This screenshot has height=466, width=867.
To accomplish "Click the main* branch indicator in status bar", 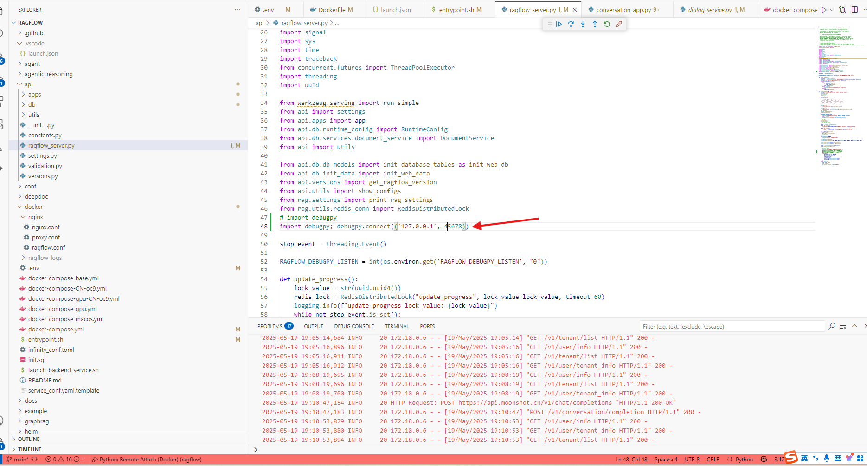I will click(x=19, y=459).
